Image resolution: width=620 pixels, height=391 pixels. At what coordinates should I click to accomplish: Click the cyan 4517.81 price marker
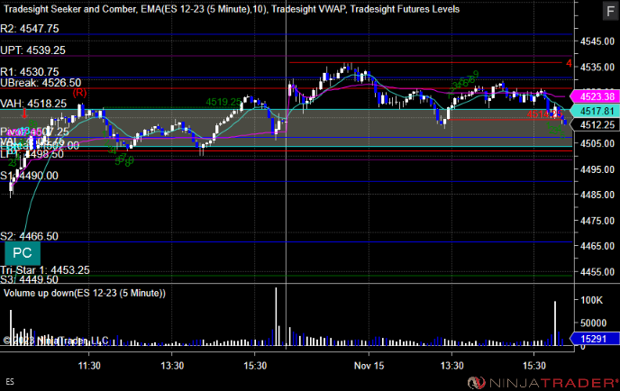pos(594,111)
